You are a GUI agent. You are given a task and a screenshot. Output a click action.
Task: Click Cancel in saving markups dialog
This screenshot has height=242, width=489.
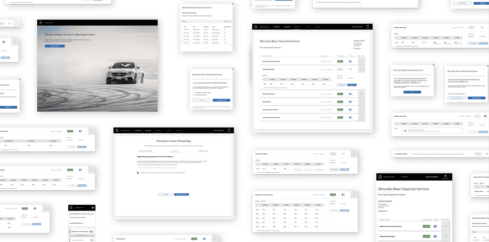[x=202, y=100]
